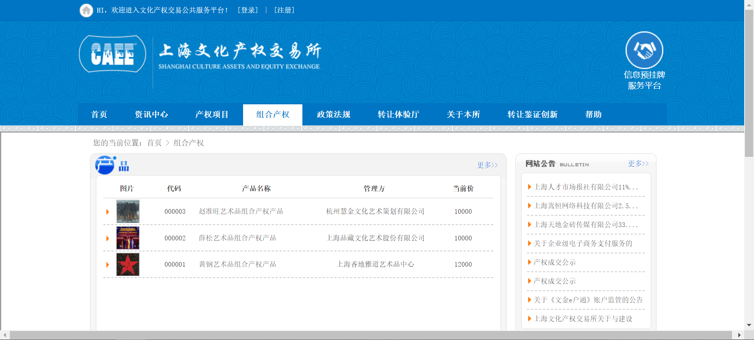Image resolution: width=754 pixels, height=340 pixels.
Task: Go to the 首页 nav tab
Action: pyautogui.click(x=99, y=115)
